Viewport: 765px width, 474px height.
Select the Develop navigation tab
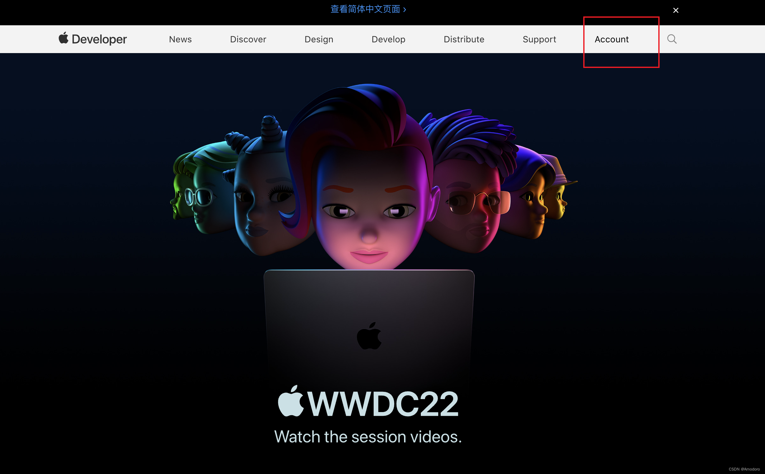pyautogui.click(x=389, y=39)
